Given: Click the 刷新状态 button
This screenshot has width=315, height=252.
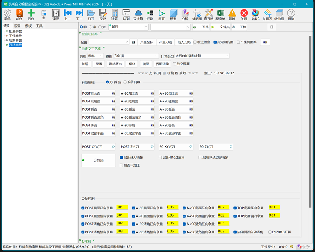Looking at the screenshot, I should point(116,64).
